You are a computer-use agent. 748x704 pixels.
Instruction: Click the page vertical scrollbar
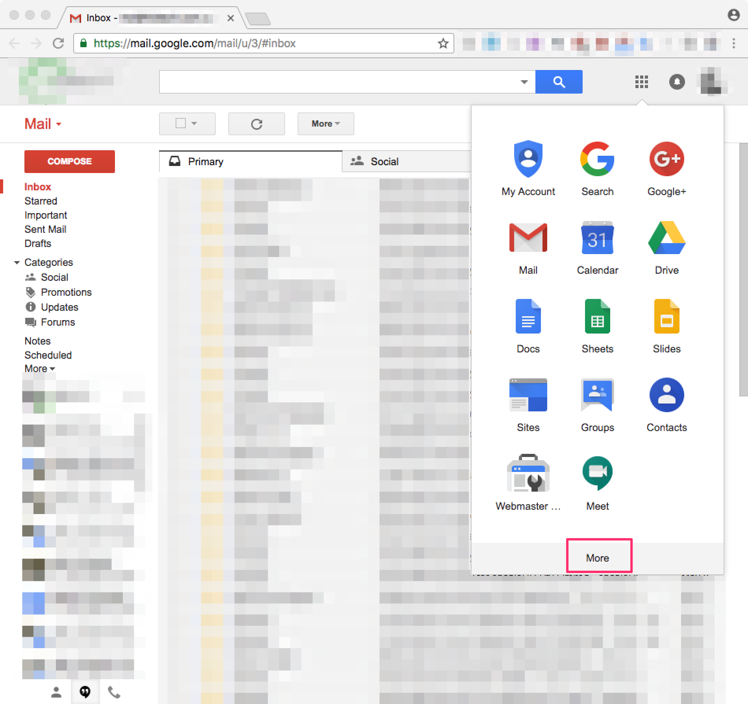743,270
